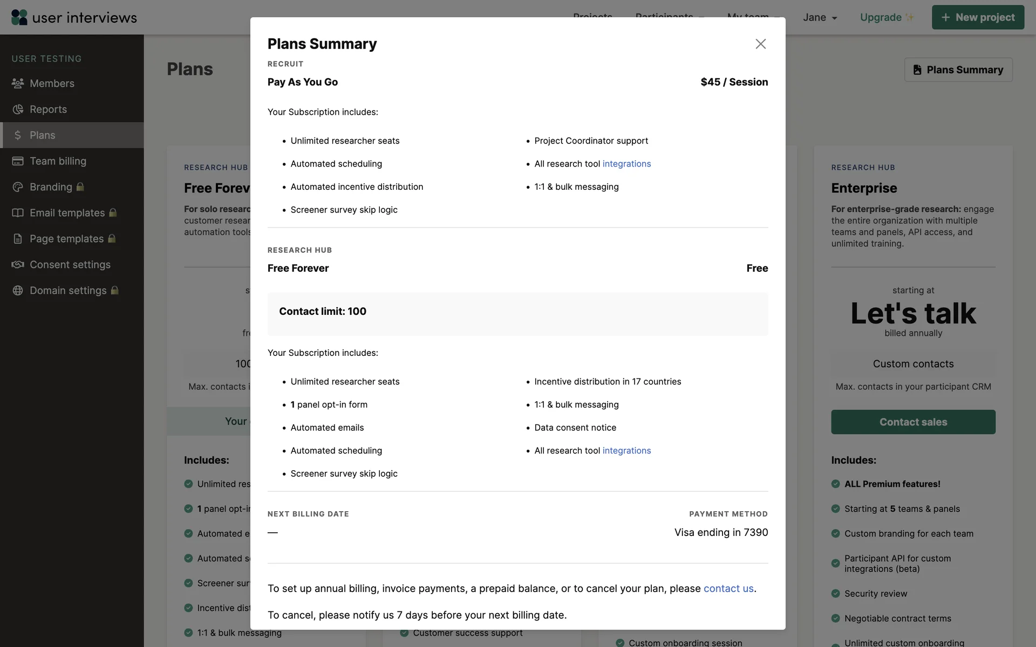Click the Plans Summary button

coord(958,70)
